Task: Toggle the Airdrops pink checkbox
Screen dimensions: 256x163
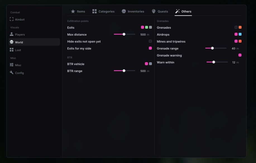Action: 236,34
